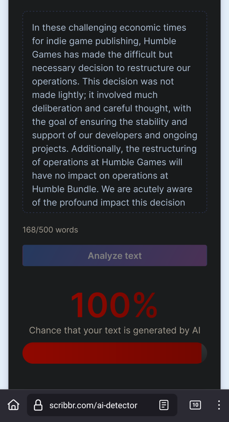Tap the red AI probability progress bar
229x422 pixels.
(x=114, y=353)
